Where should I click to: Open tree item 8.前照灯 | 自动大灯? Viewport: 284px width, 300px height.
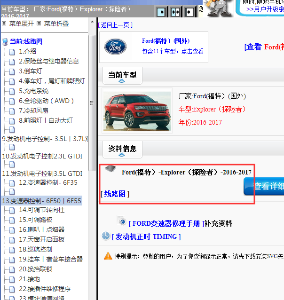[x=46, y=120]
